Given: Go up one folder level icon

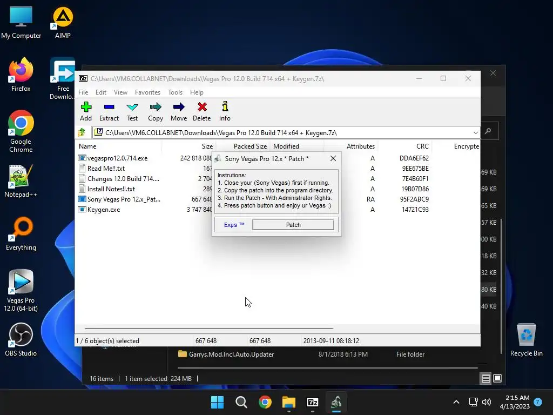Looking at the screenshot, I should point(82,132).
